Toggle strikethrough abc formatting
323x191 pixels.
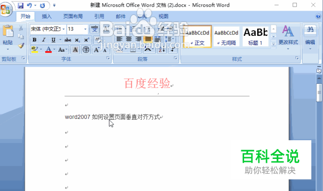pyautogui.click(x=68, y=40)
